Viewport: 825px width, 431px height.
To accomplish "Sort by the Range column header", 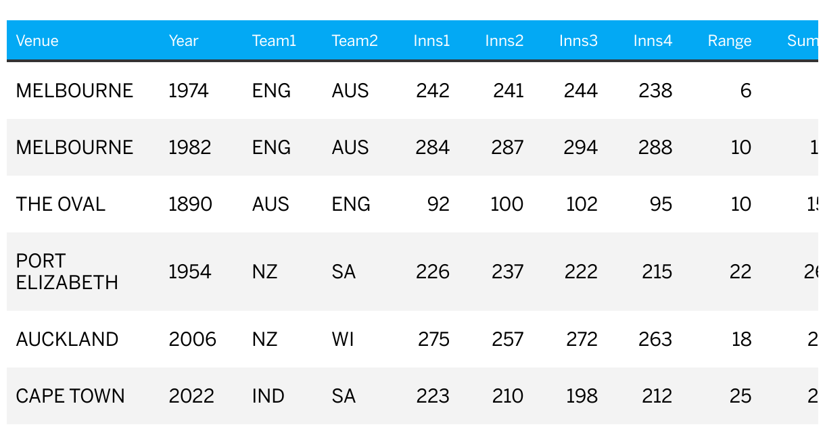I will [x=730, y=41].
